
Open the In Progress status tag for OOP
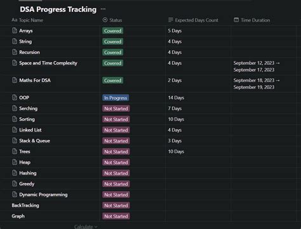click(116, 98)
